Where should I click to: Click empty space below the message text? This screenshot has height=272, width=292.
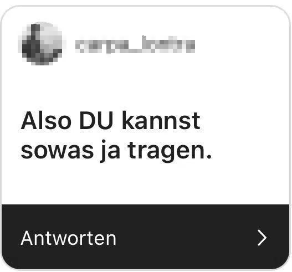pos(145,183)
